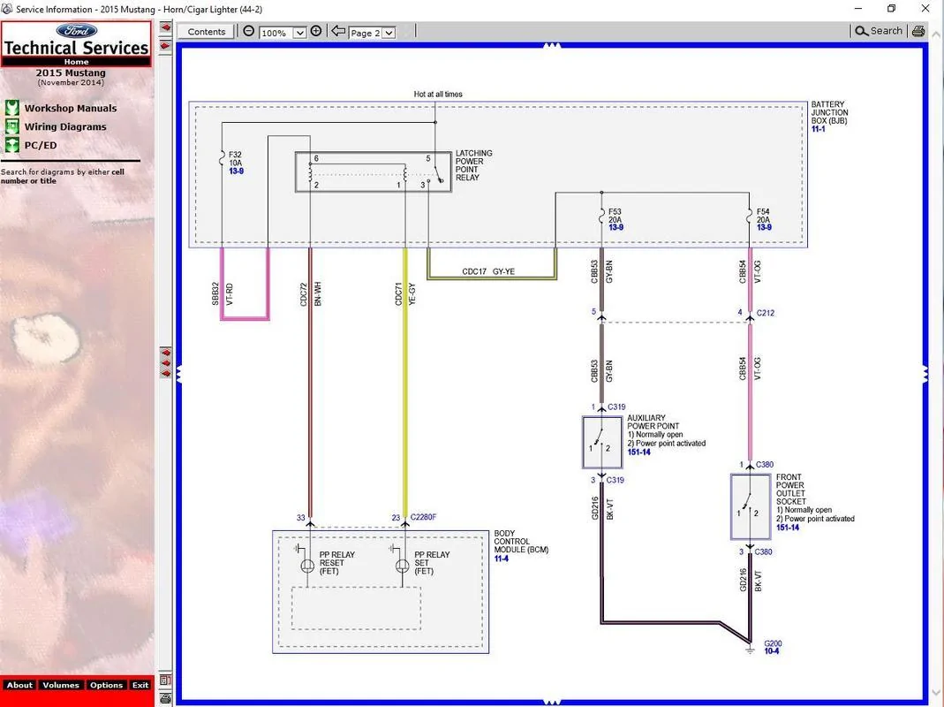This screenshot has width=944, height=707.
Task: Click the upper red arrow splitter icon at top
Action: pyautogui.click(x=165, y=27)
